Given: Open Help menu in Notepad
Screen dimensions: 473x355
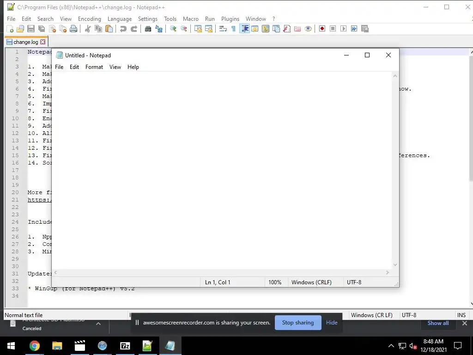Looking at the screenshot, I should tap(133, 67).
